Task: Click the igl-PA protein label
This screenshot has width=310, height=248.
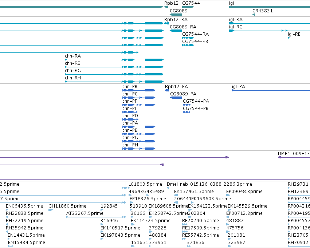Action: coord(239,87)
